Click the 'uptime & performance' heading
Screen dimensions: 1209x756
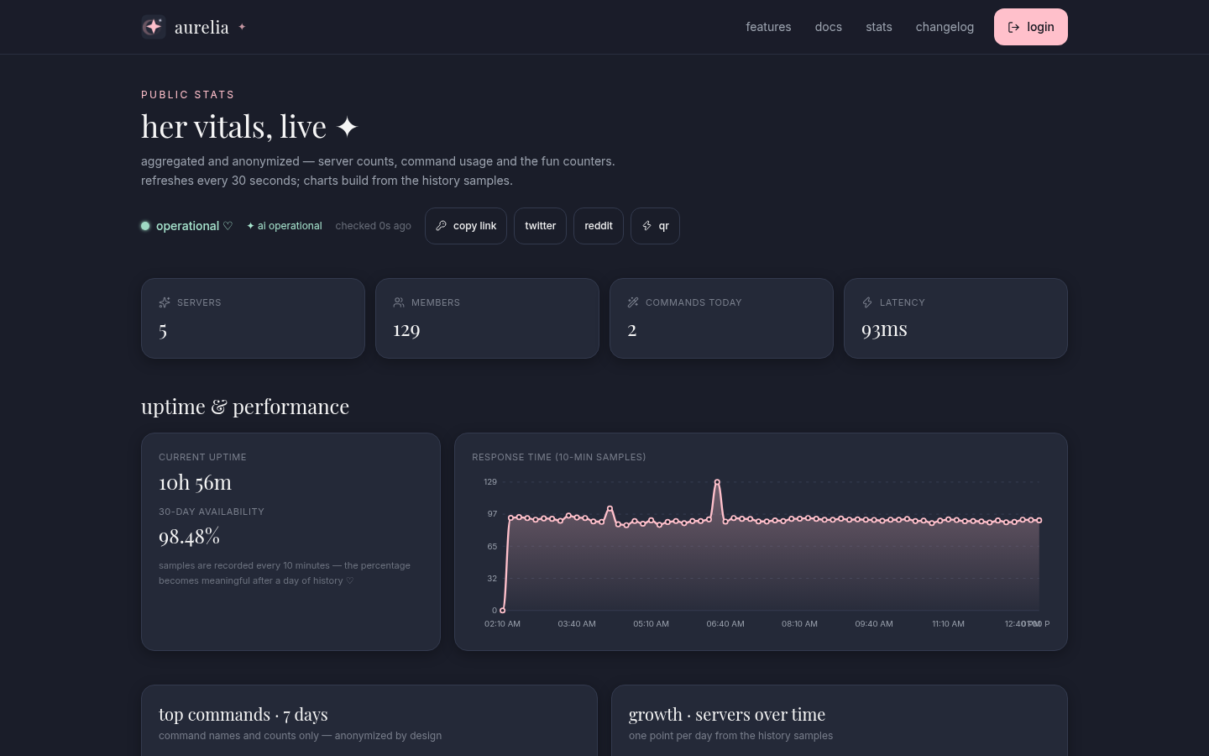(x=245, y=407)
